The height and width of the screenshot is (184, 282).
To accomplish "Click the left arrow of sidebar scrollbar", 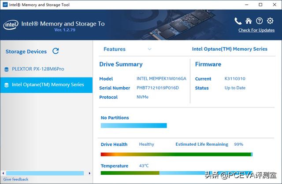I will (3, 173).
